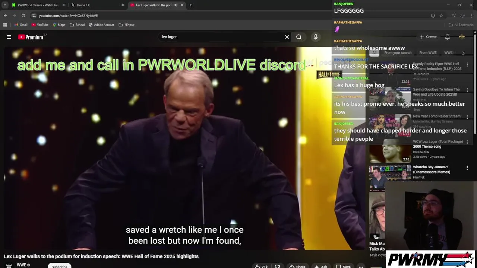Click the Create button

428,37
